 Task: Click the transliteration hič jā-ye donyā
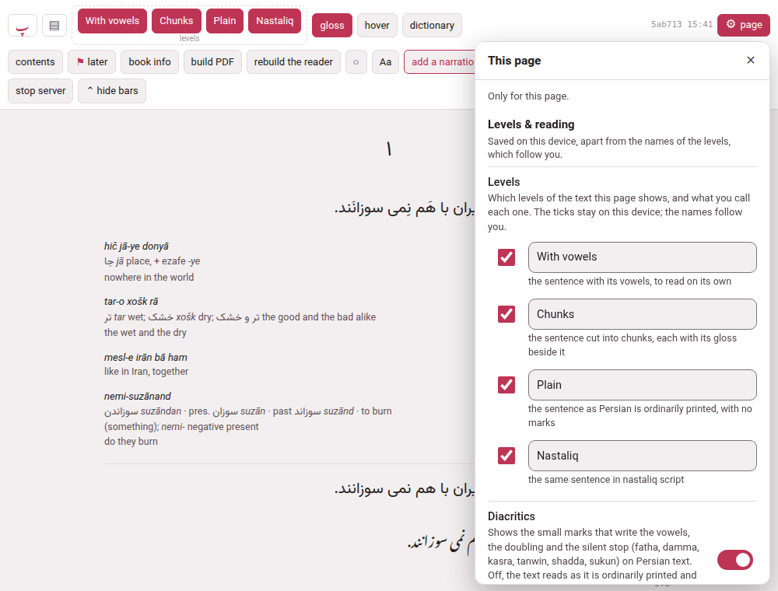click(x=136, y=247)
